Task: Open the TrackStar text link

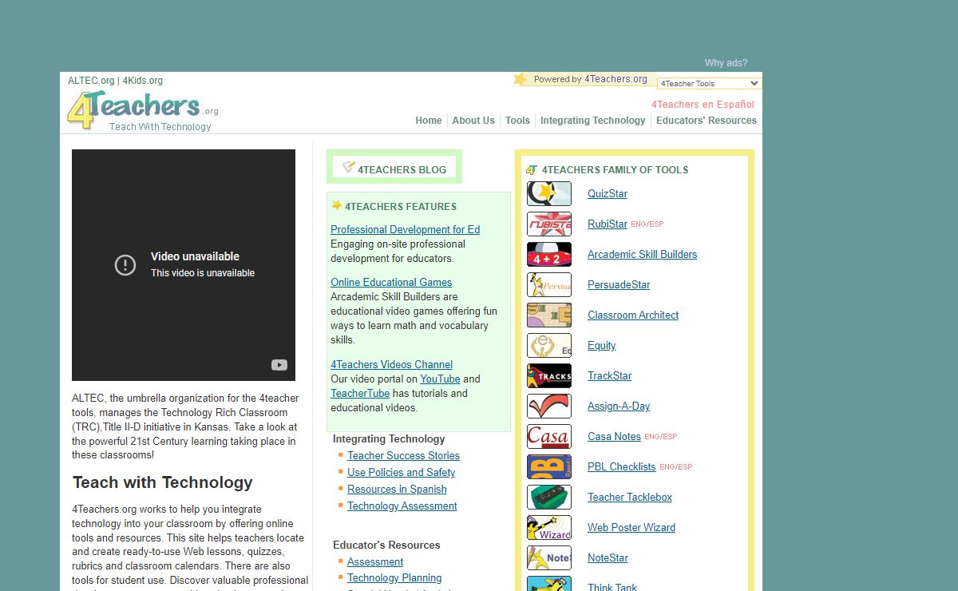Action: [x=609, y=375]
